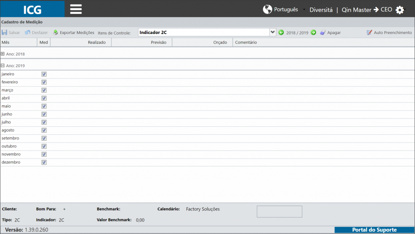The image size is (415, 234).
Task: Click the Salvar floppy disk icon
Action: [4, 32]
